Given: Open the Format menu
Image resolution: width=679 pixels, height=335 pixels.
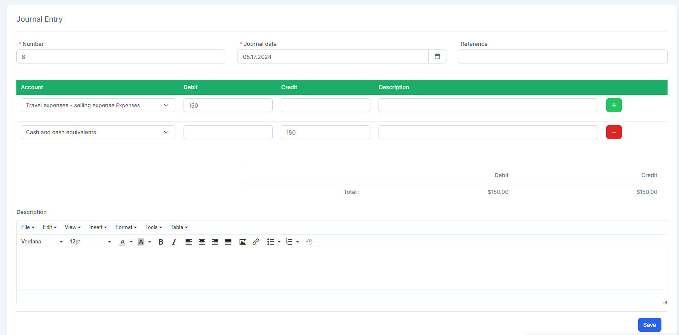Looking at the screenshot, I should (x=126, y=227).
